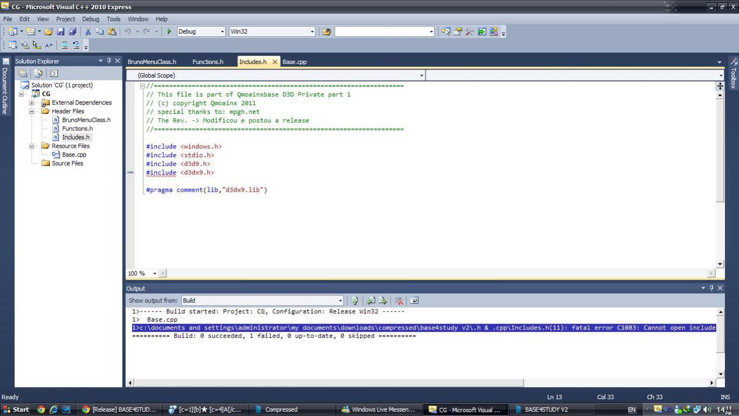Open the Debug configuration dropdown
Screen dimensions: 739x416
click(x=222, y=31)
